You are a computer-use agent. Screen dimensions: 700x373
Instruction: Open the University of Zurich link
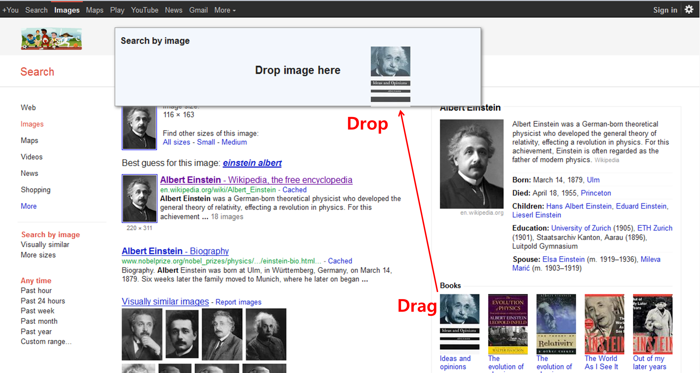pyautogui.click(x=581, y=228)
